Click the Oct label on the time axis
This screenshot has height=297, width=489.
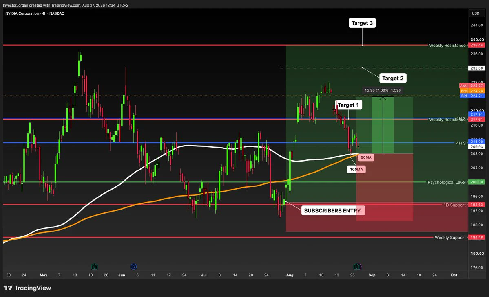454,275
